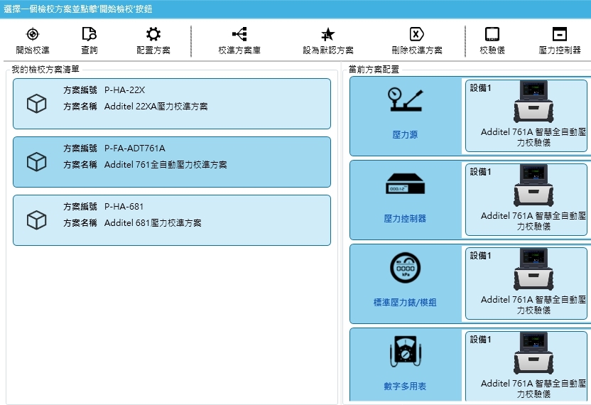
Task: Click the 壓力源 gauge pump icon
Action: pyautogui.click(x=405, y=99)
